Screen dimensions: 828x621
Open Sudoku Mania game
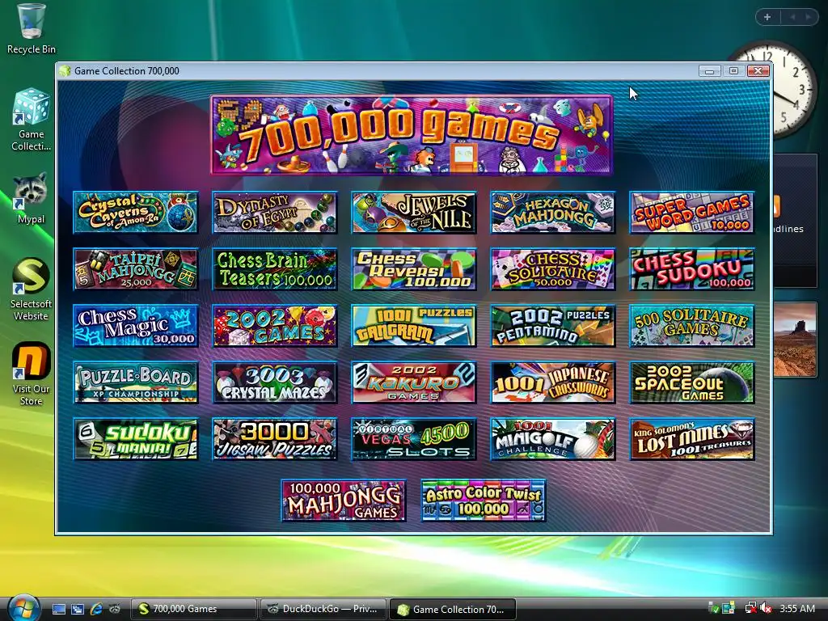(x=136, y=439)
